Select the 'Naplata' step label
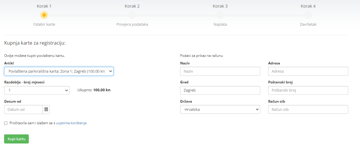Viewport: 360px width, 149px height. tap(220, 24)
